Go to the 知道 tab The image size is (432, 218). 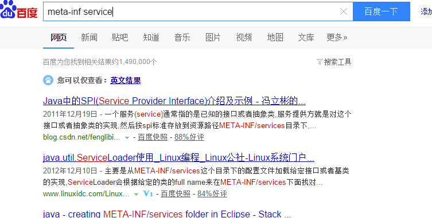pyautogui.click(x=151, y=37)
